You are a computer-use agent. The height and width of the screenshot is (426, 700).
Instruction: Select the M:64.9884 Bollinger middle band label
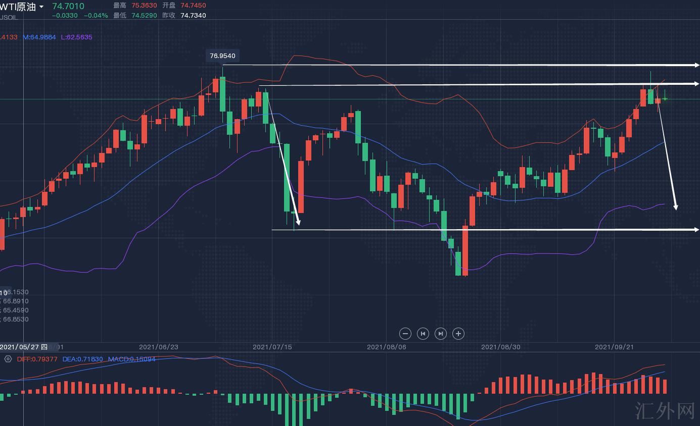(x=39, y=37)
